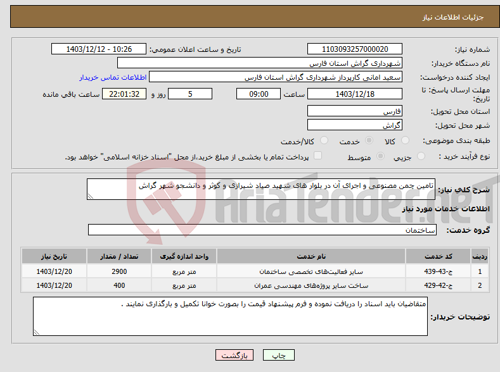Click the ردیف column header
500x372 pixels.
click(480, 256)
